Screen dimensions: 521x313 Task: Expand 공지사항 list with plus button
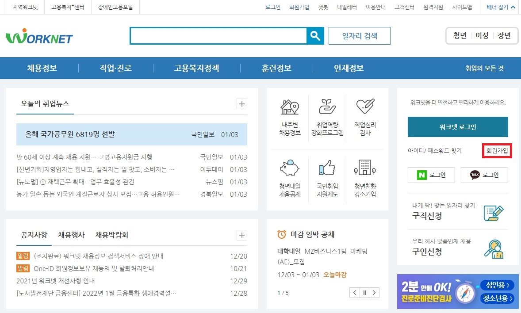(x=241, y=235)
